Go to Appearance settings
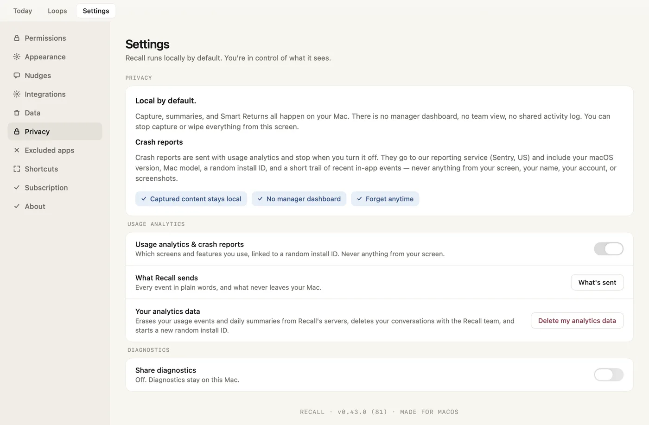649x425 pixels. point(55,57)
